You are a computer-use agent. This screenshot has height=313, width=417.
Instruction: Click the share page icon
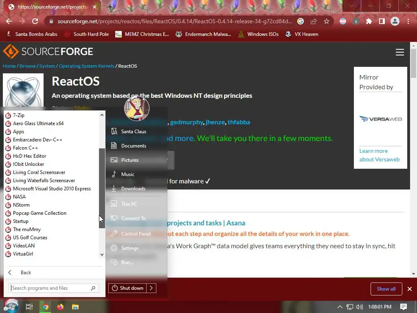pos(314,21)
